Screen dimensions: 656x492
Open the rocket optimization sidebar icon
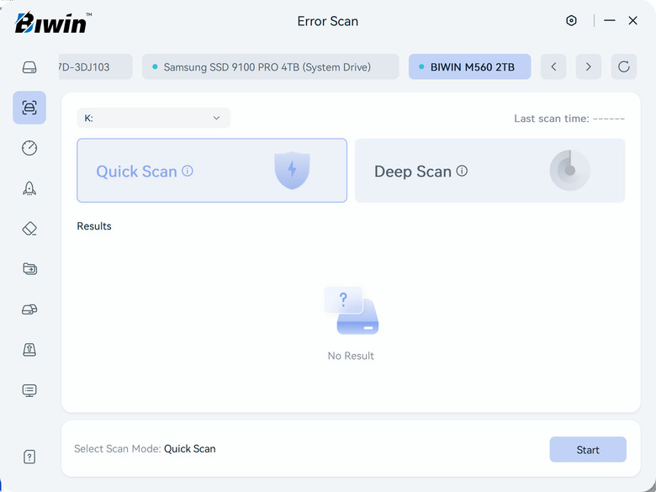29,188
